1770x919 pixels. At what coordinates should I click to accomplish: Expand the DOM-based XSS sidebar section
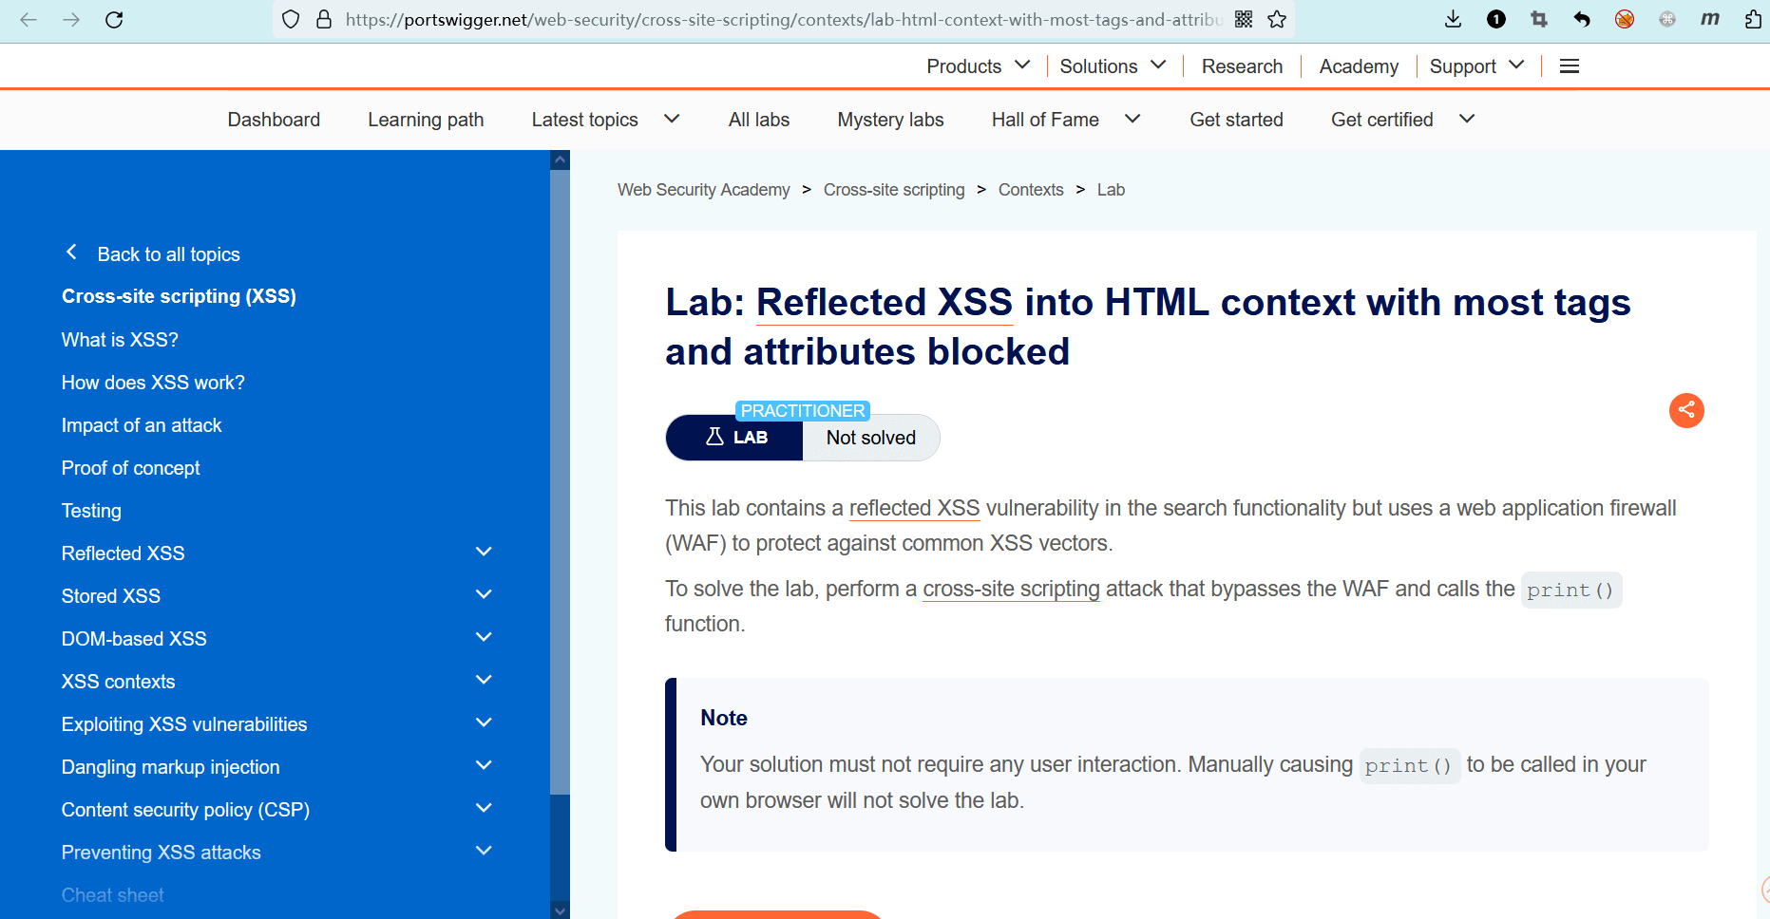(x=484, y=638)
